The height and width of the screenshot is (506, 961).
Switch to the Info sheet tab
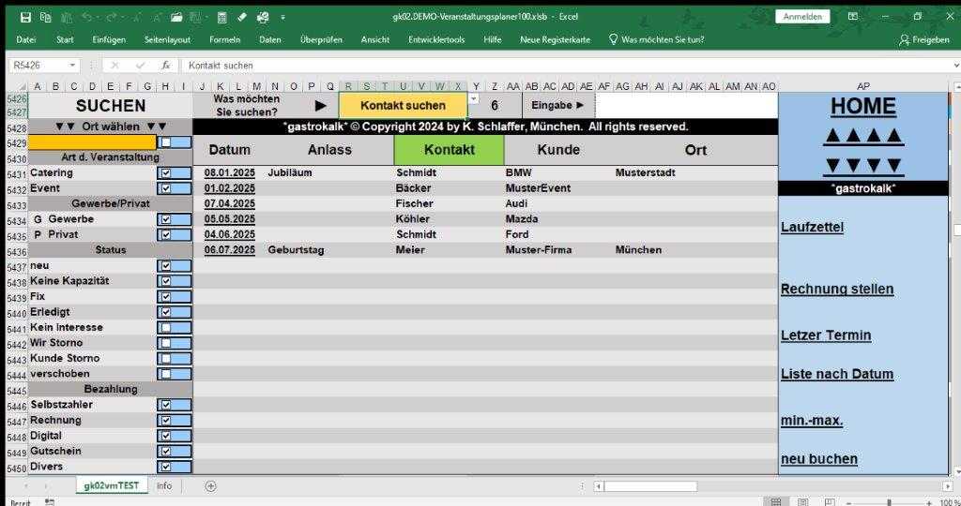click(164, 485)
